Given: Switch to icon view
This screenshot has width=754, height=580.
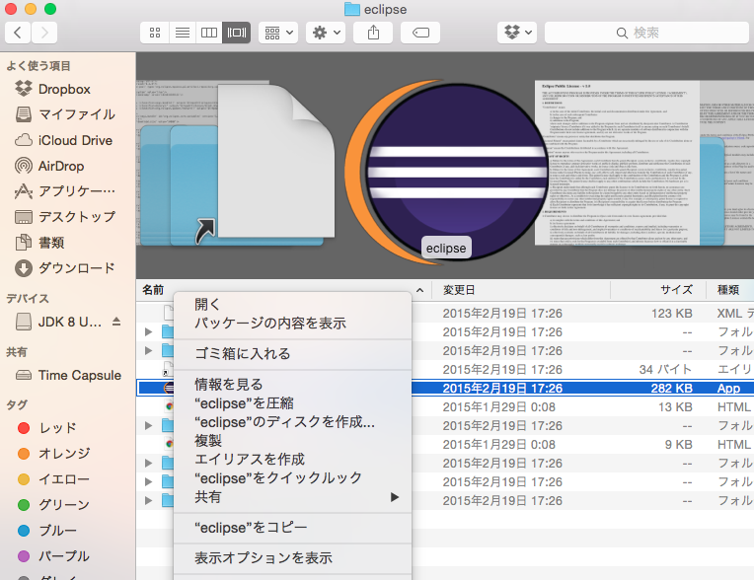Looking at the screenshot, I should coord(155,33).
